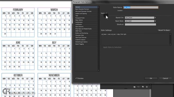Click the clear overrides icon in styles panel
Image resolution: width=174 pixels, height=97 pixels.
point(139,87)
